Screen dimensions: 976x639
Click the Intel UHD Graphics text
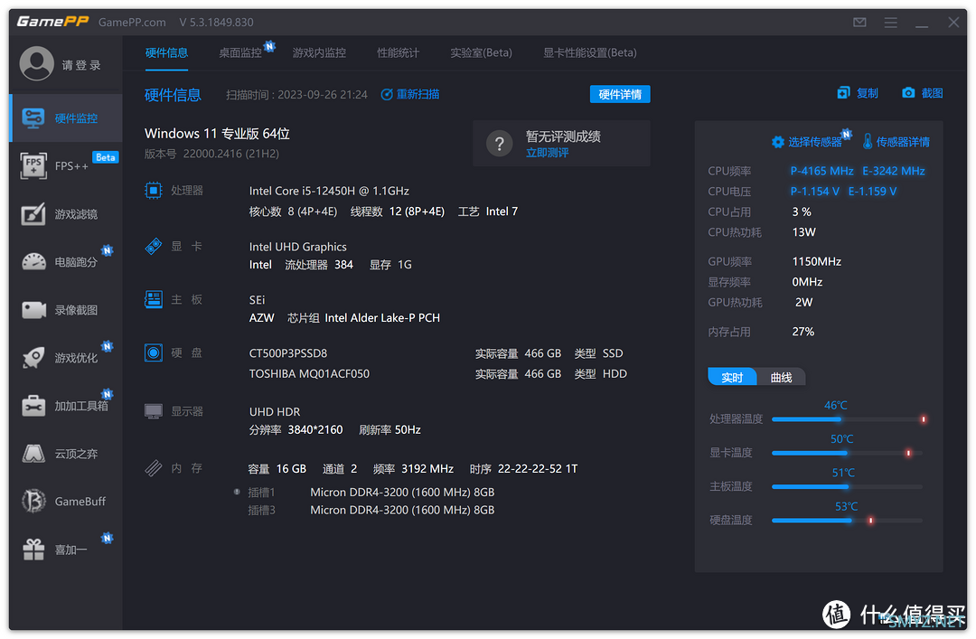pyautogui.click(x=297, y=247)
